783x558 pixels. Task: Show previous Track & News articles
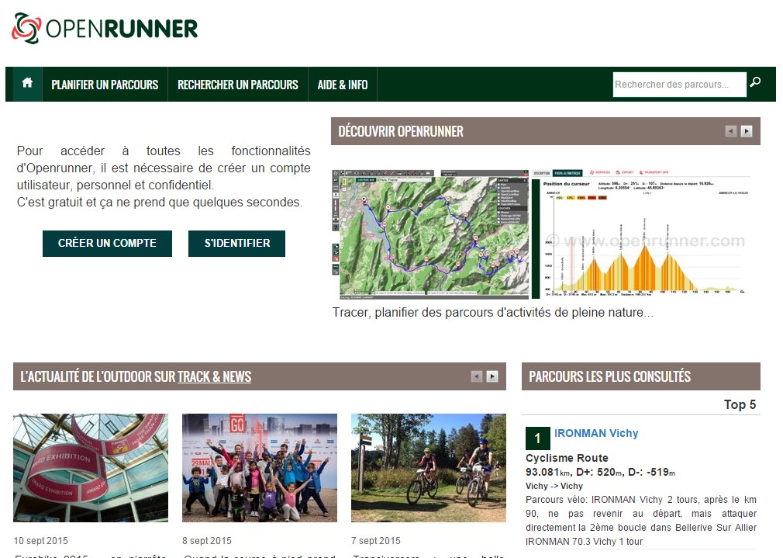point(477,376)
